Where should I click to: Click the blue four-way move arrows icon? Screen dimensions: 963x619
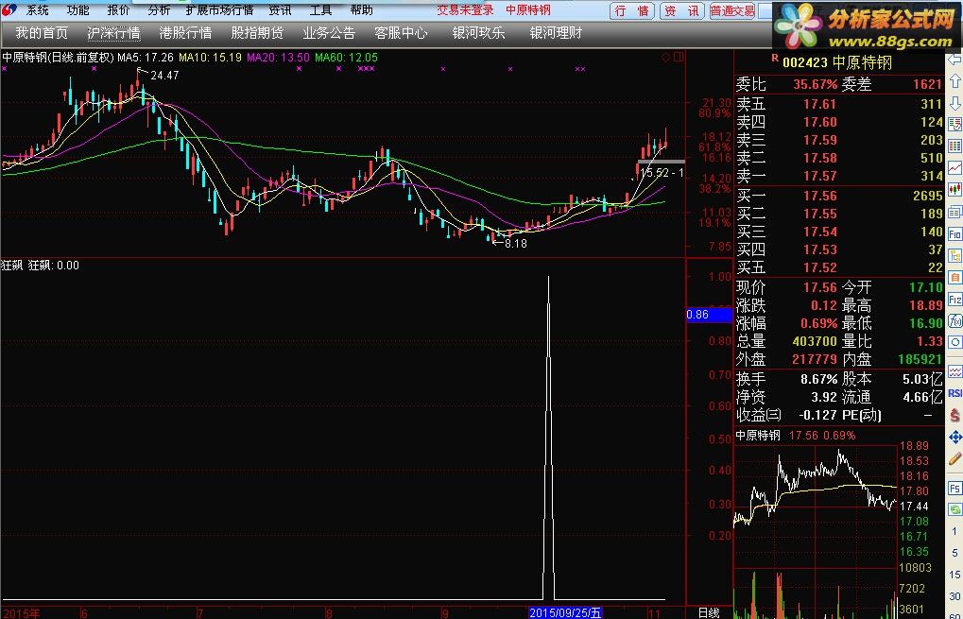pyautogui.click(x=955, y=438)
